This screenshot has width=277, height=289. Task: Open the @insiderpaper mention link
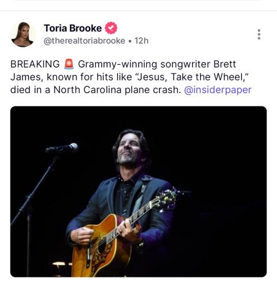point(218,90)
